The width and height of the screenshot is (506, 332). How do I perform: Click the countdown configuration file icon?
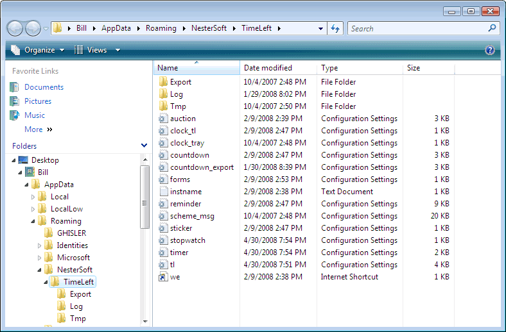pyautogui.click(x=163, y=155)
